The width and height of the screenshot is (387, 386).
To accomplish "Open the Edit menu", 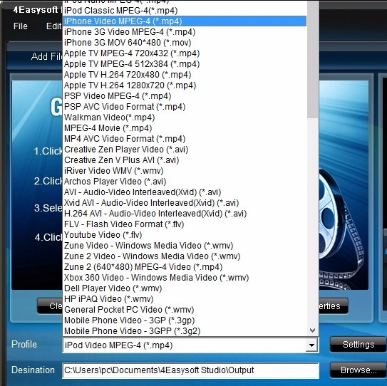I will [x=53, y=26].
